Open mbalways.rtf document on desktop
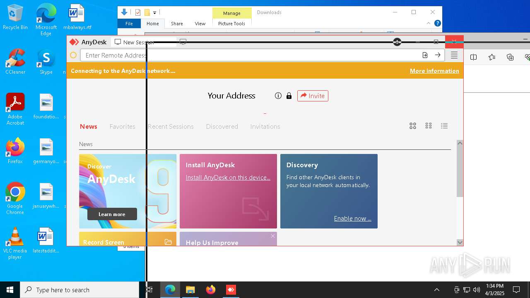The image size is (530, 298). 77,17
